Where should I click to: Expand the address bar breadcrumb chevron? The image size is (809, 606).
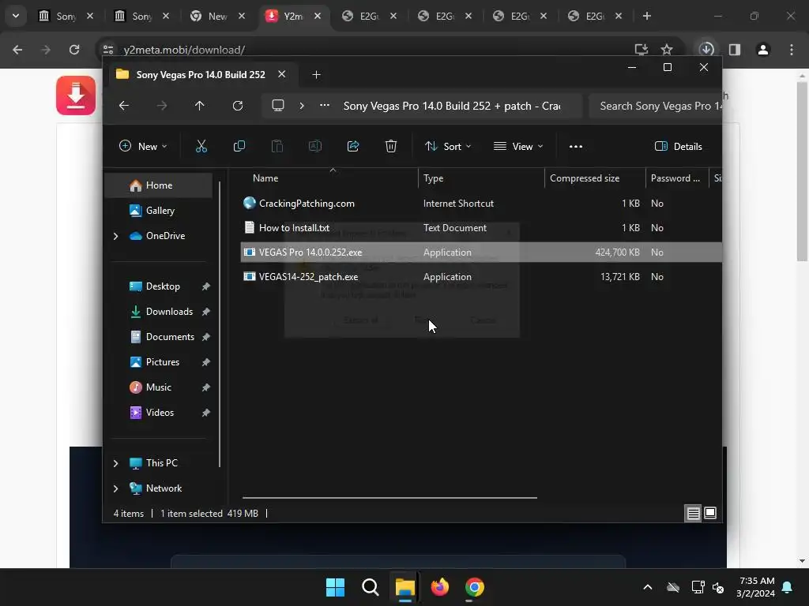(x=302, y=106)
